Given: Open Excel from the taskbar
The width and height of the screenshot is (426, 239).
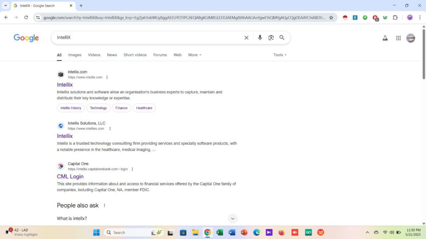Looking at the screenshot, I should (220, 232).
